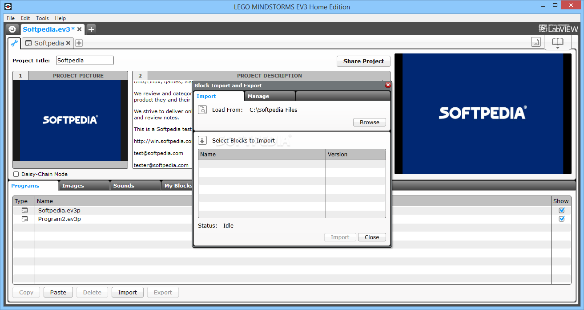Click the Share Project button

tap(363, 61)
